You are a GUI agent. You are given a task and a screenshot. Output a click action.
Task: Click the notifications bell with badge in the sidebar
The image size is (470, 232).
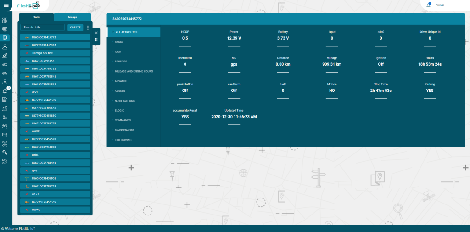pyautogui.click(x=5, y=91)
